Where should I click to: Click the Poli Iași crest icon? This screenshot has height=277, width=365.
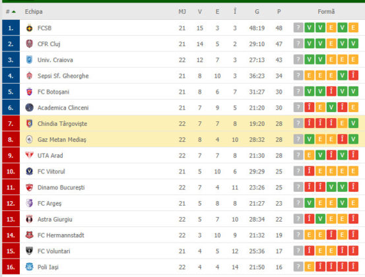coord(29,266)
